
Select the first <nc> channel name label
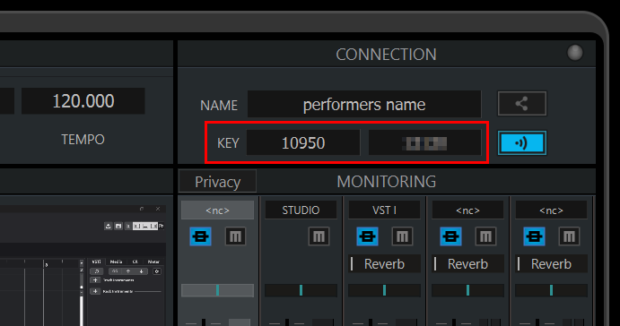click(x=217, y=210)
